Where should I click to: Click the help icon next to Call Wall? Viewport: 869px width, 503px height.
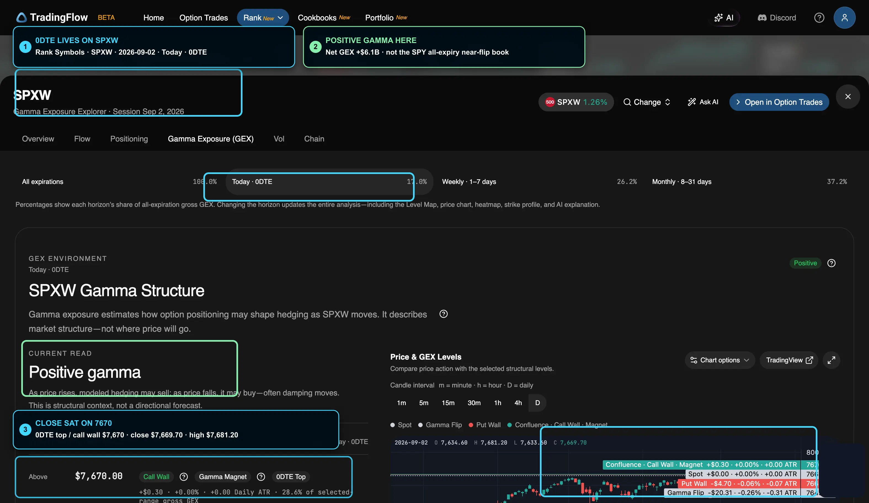[184, 477]
